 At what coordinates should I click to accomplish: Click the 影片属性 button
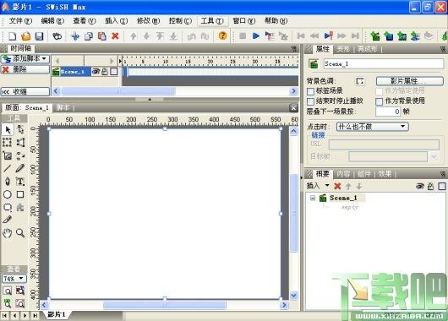click(409, 81)
